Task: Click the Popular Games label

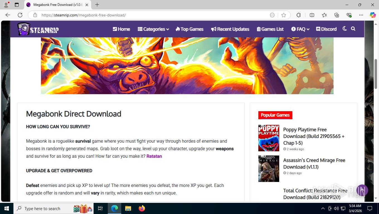Action: pos(275,115)
